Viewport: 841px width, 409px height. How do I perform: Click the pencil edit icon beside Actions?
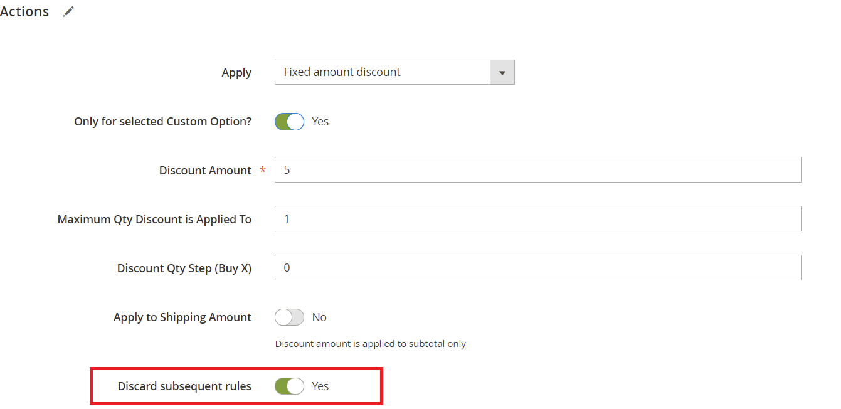click(69, 11)
